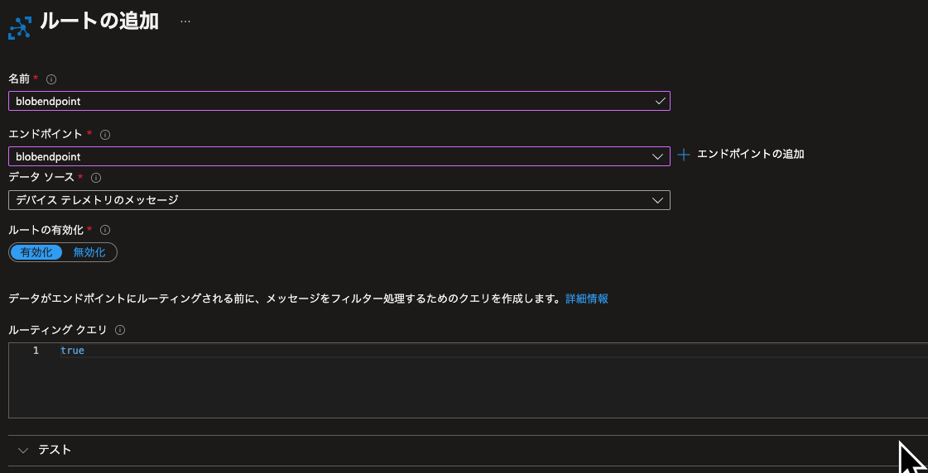Select 有効化 on the route toggle
The image size is (928, 473).
[x=36, y=252]
